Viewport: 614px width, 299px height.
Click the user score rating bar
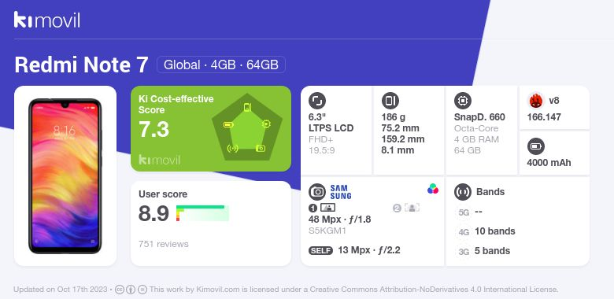point(202,213)
